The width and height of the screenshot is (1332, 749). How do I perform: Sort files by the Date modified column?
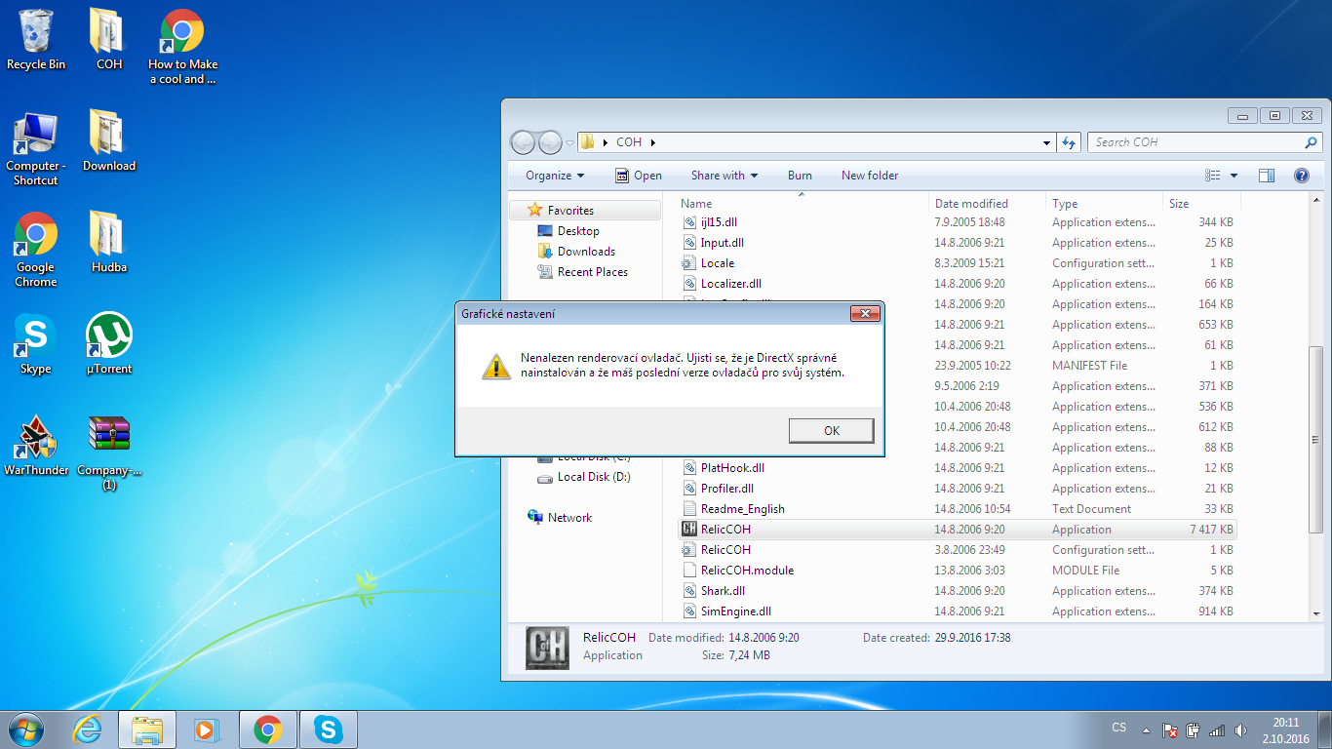pyautogui.click(x=987, y=204)
